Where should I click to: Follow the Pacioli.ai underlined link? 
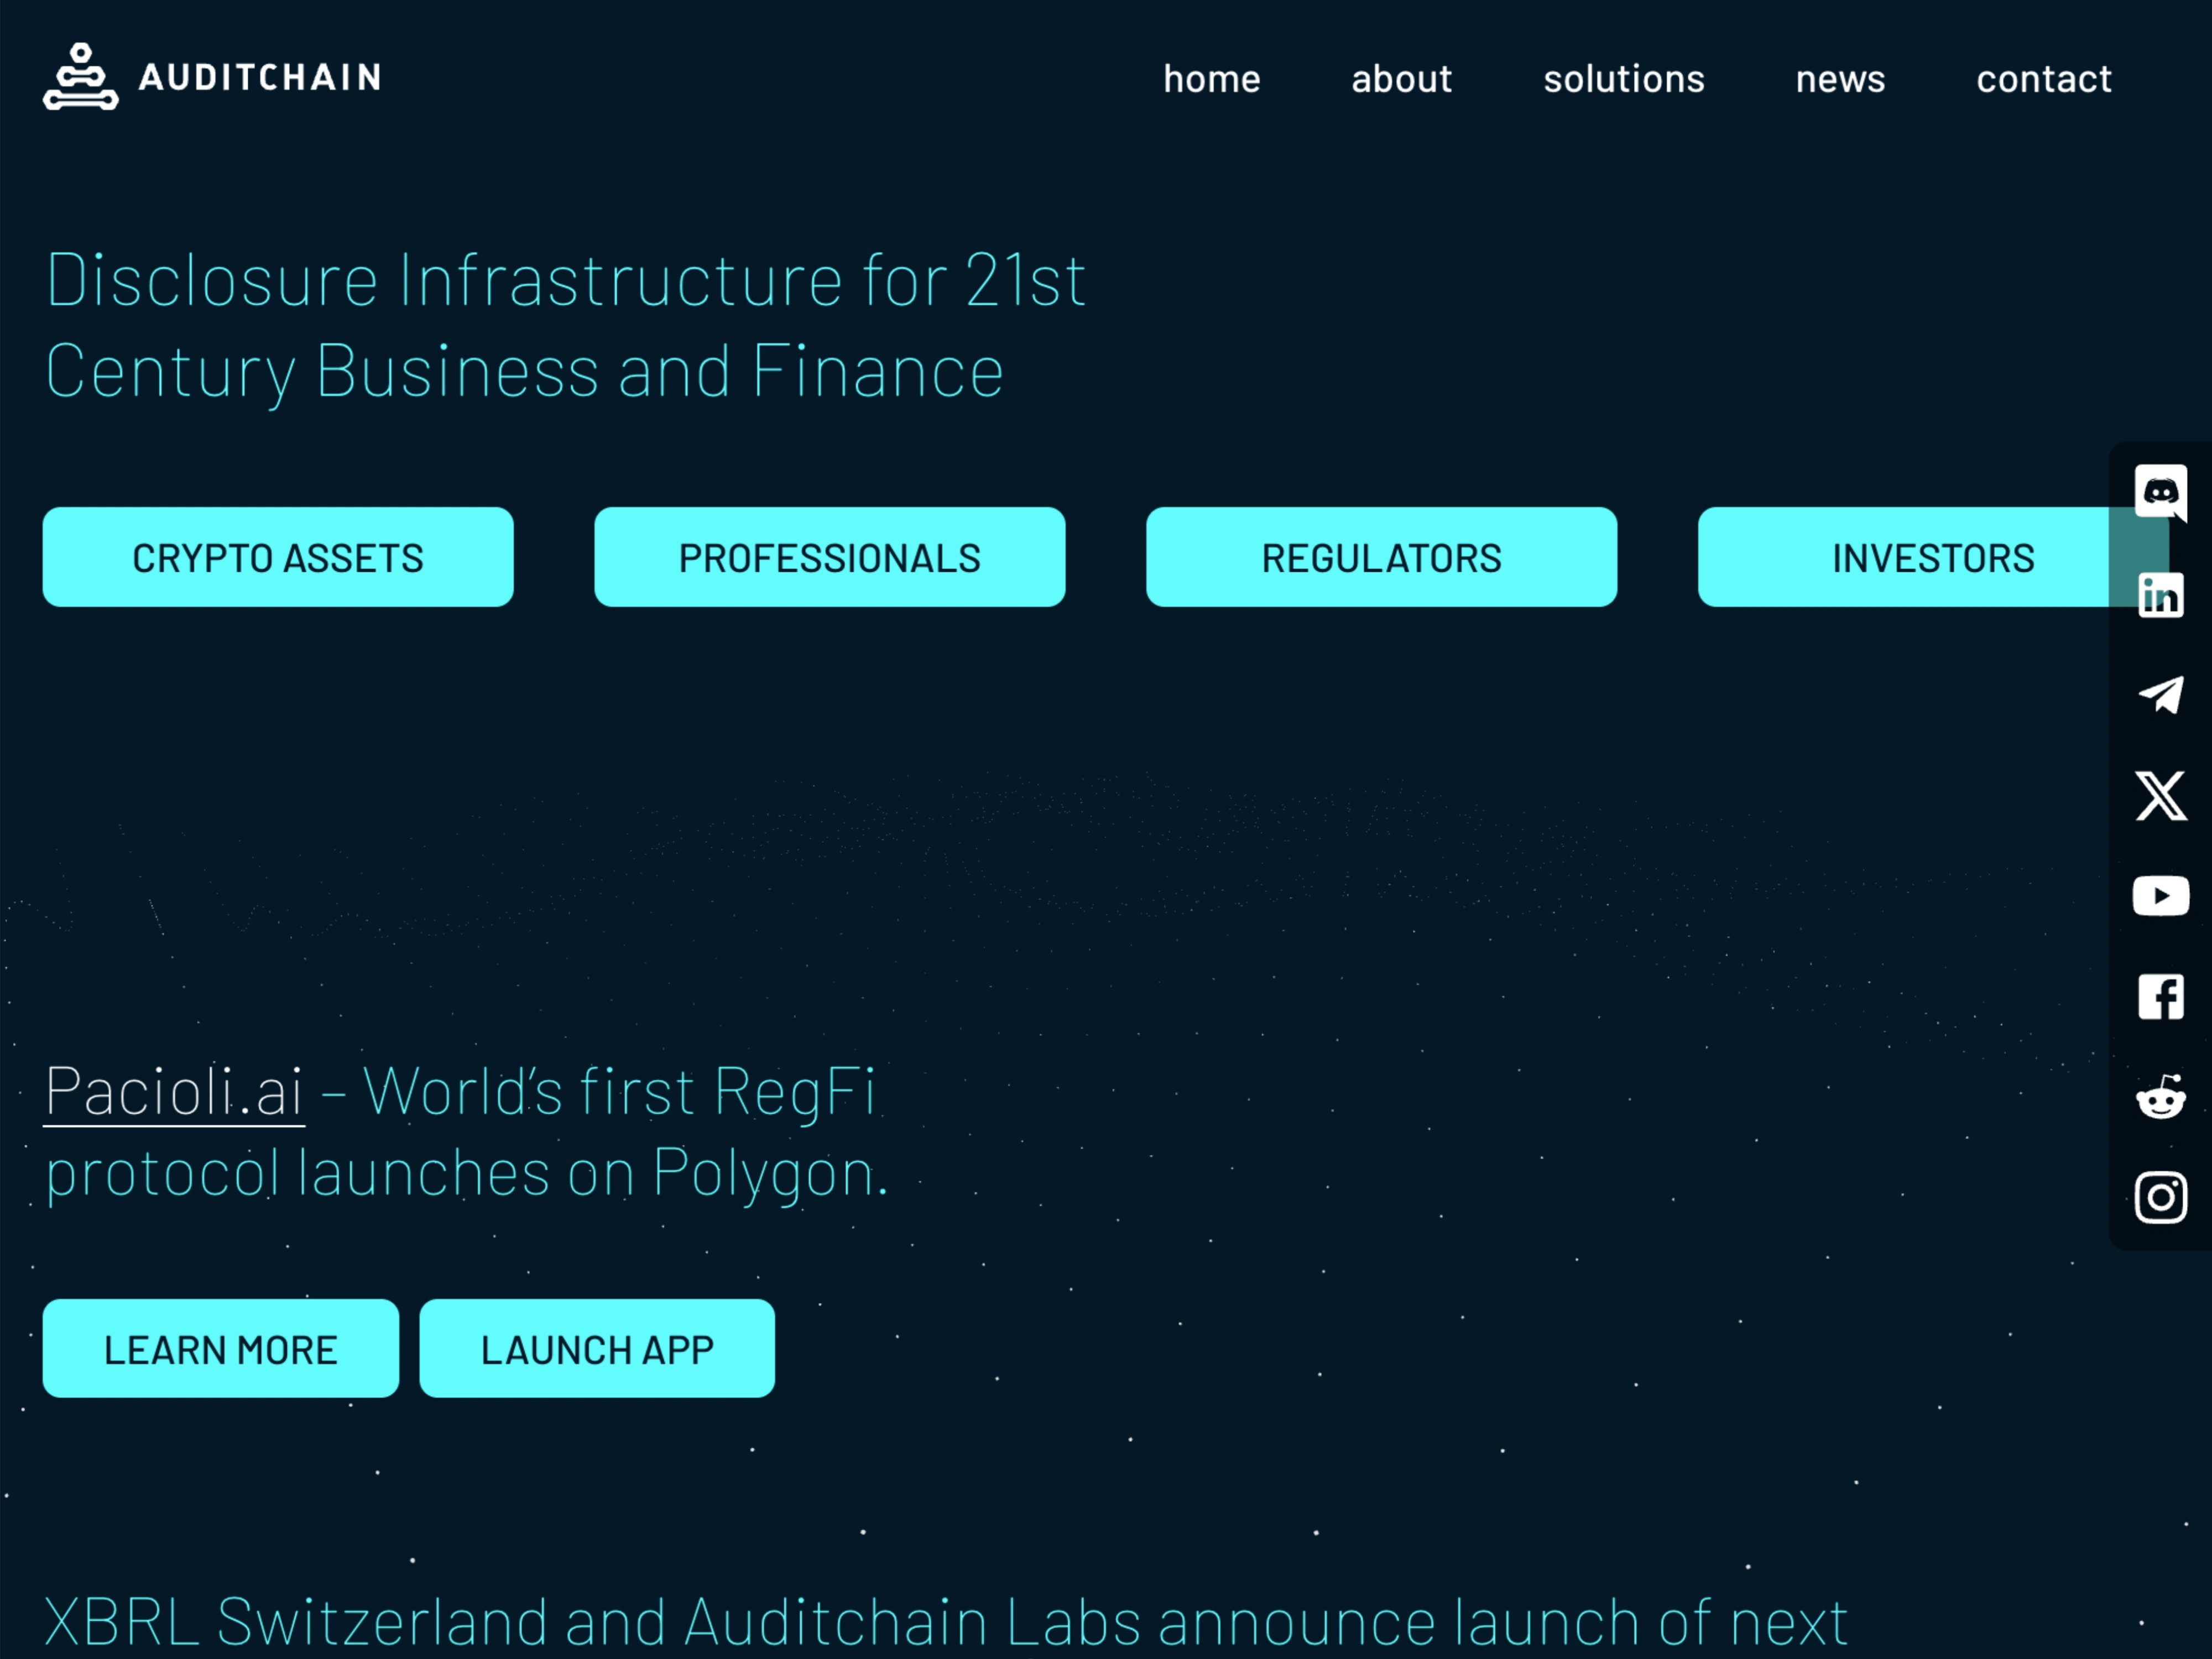174,1091
